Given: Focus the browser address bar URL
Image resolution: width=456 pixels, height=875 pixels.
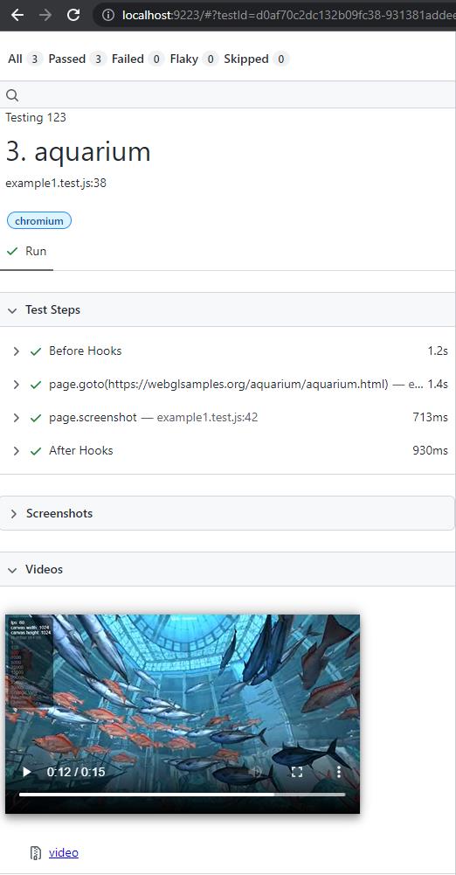Looking at the screenshot, I should (289, 15).
